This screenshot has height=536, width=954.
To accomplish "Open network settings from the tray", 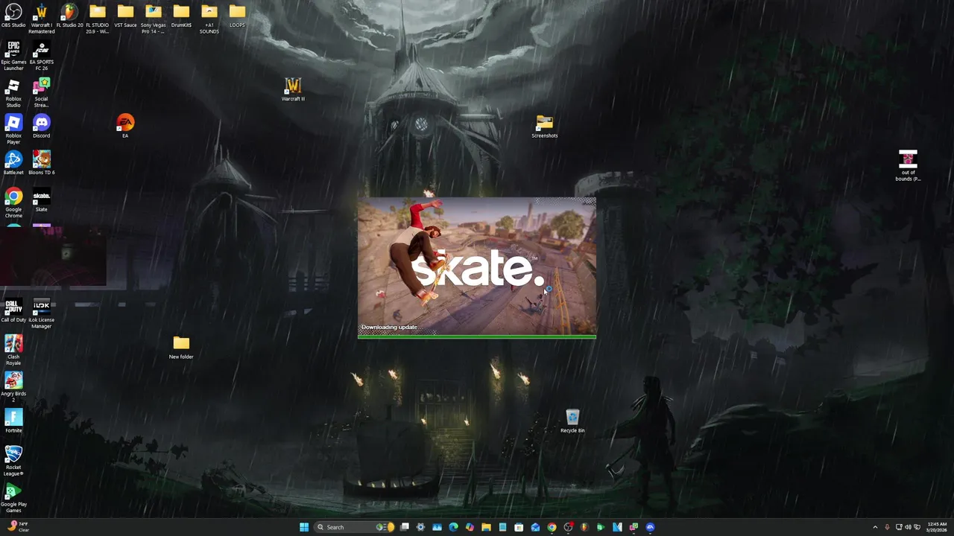I will pyautogui.click(x=899, y=527).
